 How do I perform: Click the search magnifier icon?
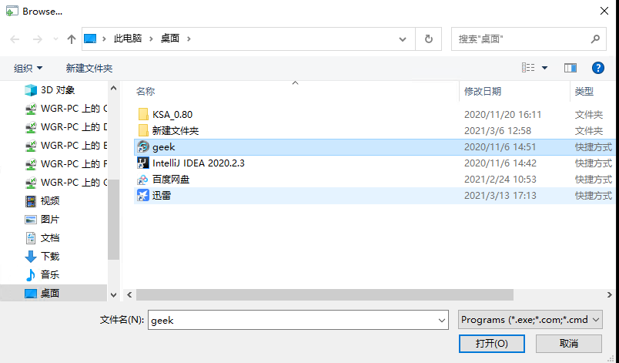(x=595, y=39)
